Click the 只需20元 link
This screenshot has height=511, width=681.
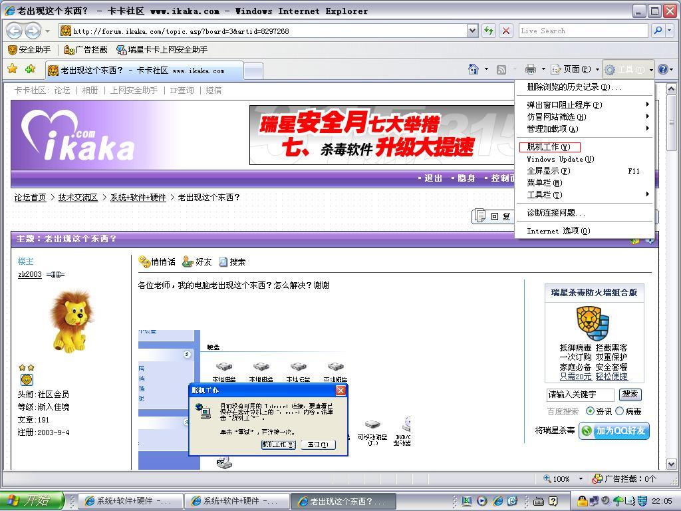pos(576,377)
